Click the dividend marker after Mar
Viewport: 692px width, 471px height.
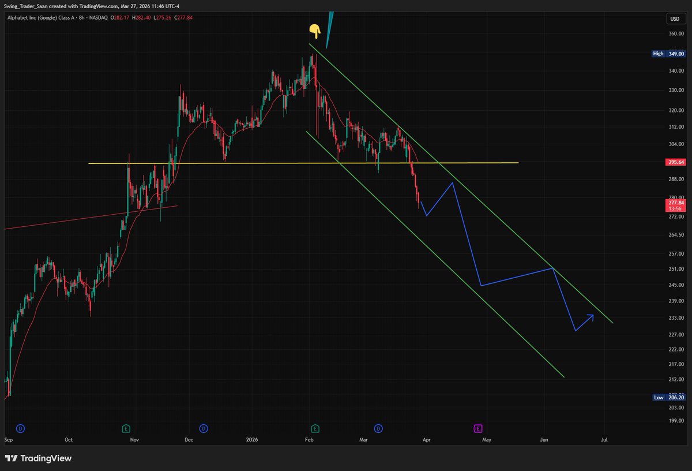(378, 428)
